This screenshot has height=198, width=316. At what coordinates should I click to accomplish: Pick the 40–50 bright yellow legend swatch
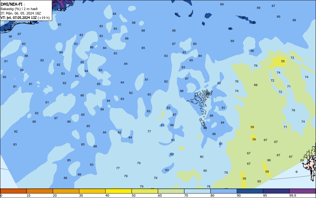tap(118, 191)
